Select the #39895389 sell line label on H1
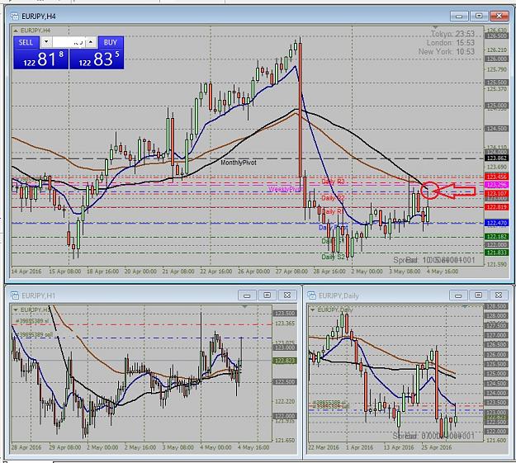 pyautogui.click(x=34, y=334)
